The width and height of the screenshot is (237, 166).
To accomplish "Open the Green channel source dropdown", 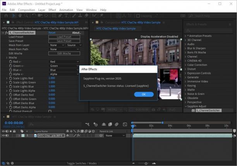I will (x=65, y=66).
